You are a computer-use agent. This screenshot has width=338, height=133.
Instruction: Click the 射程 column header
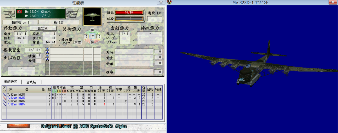(106, 88)
